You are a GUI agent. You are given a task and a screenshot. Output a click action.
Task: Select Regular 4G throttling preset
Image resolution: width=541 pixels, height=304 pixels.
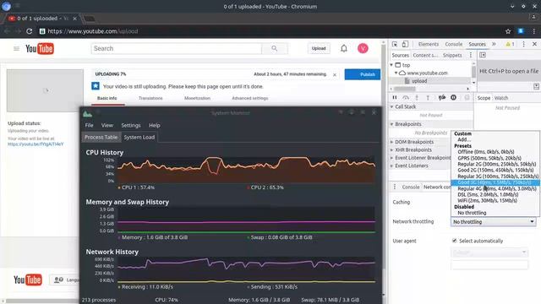[495, 189]
